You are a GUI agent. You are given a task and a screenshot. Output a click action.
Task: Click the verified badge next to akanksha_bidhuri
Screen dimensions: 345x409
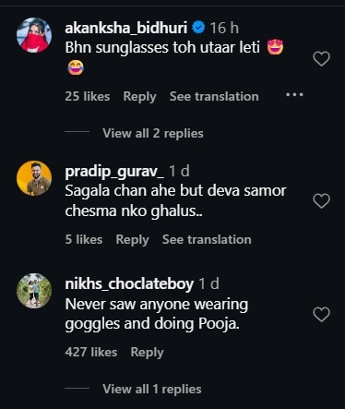198,28
